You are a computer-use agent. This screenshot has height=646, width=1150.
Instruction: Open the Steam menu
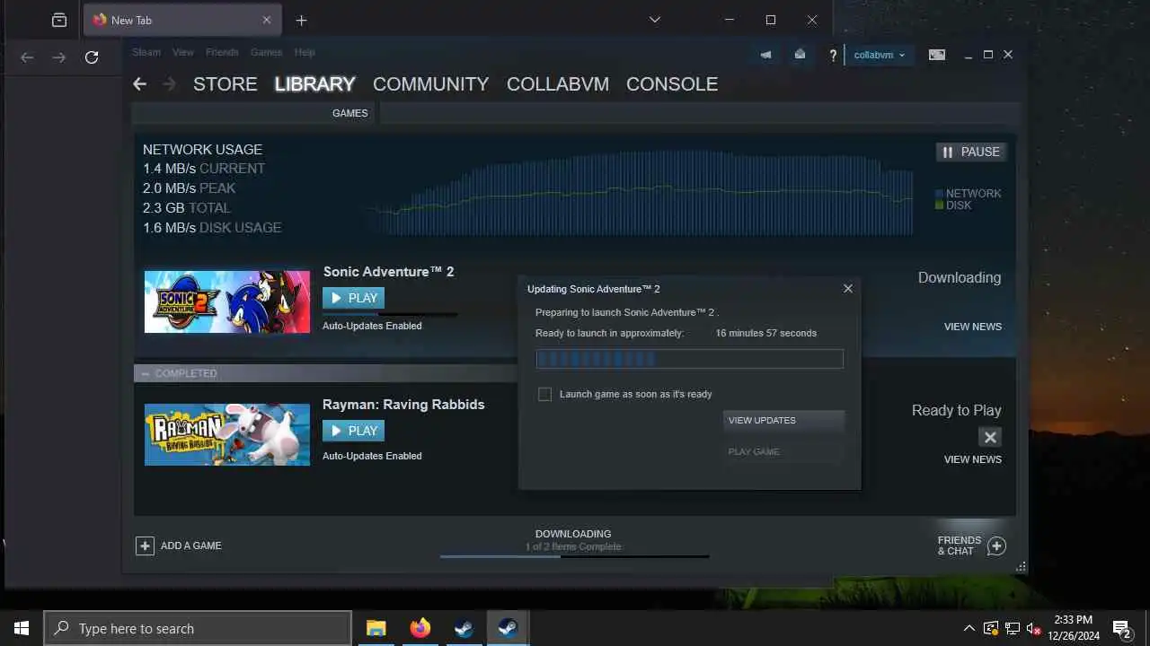click(146, 52)
